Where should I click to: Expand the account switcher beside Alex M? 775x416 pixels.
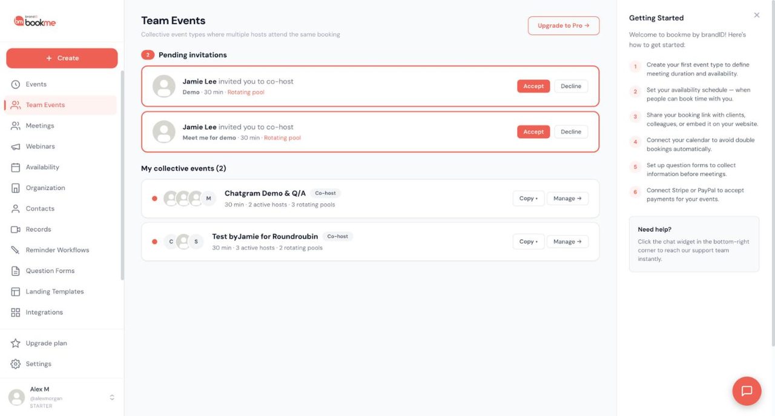point(112,397)
